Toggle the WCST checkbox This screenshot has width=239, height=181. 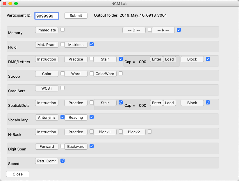coord(63,88)
